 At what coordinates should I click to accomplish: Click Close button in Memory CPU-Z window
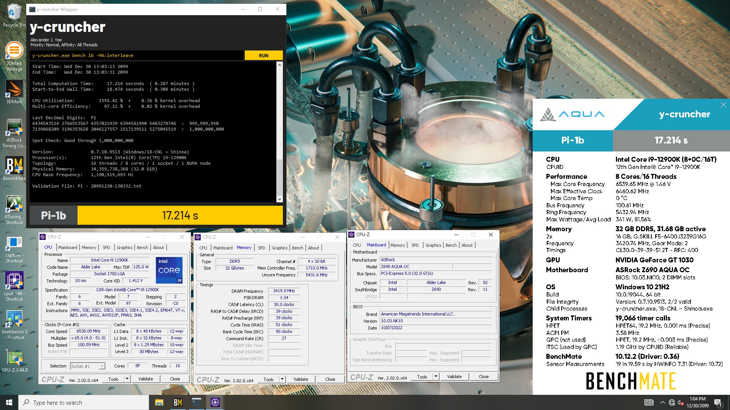point(330,379)
